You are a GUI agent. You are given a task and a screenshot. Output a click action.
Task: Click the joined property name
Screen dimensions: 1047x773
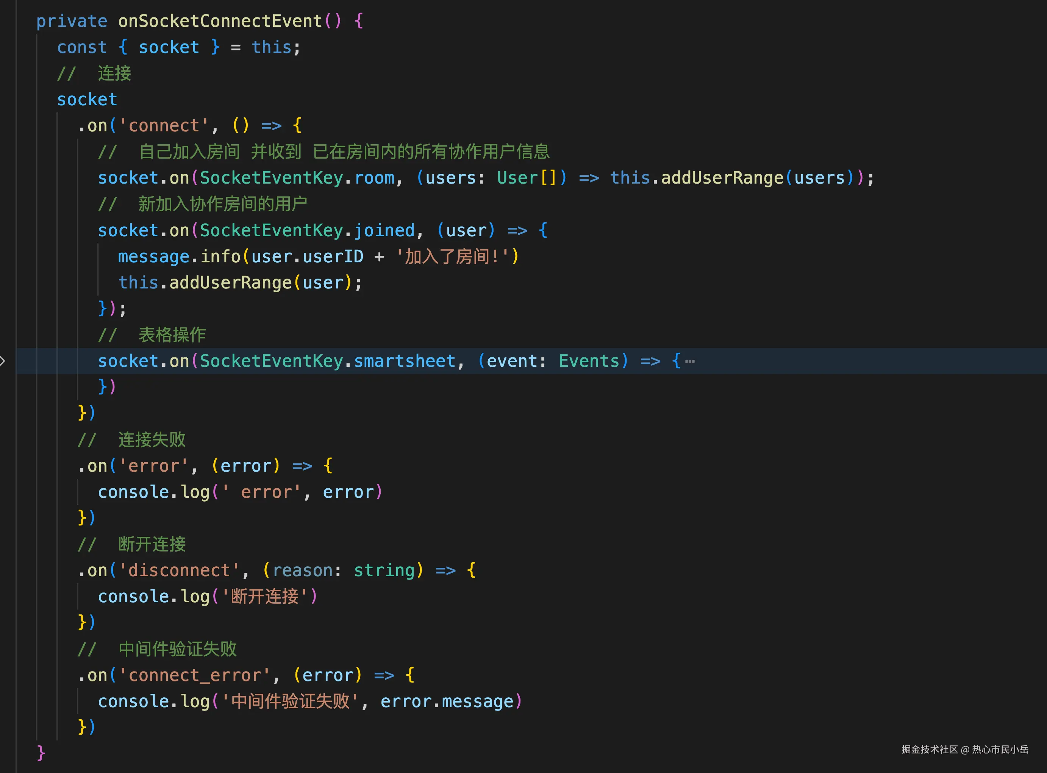click(x=384, y=231)
